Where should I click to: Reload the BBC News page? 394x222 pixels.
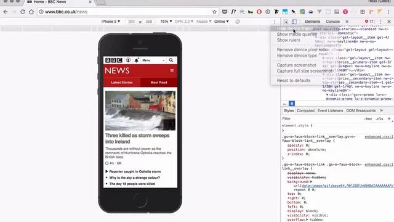click(23, 12)
